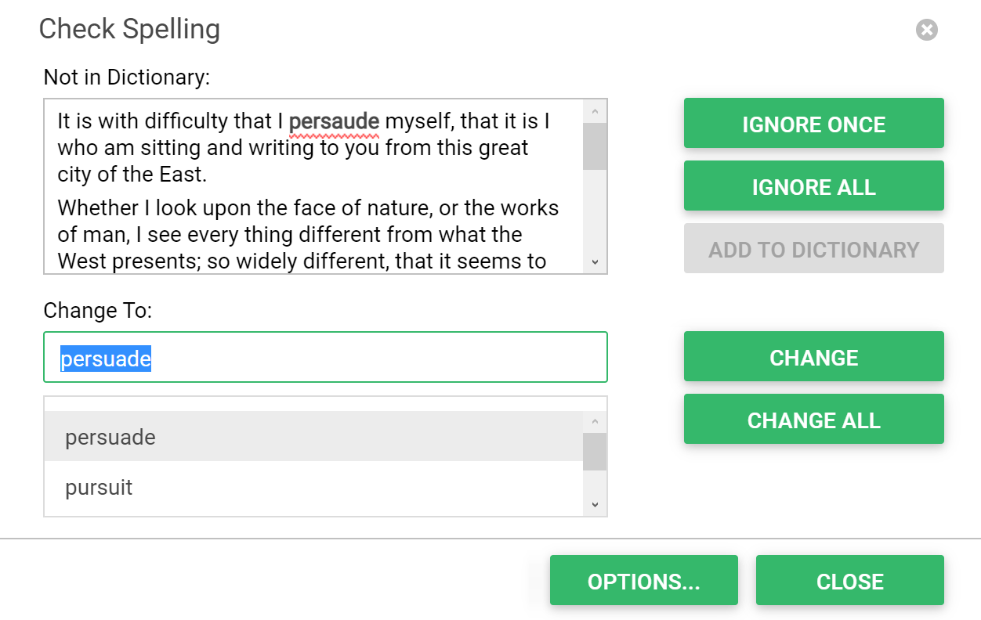This screenshot has width=981, height=620.
Task: Click the Add to Dictionary button
Action: point(813,249)
